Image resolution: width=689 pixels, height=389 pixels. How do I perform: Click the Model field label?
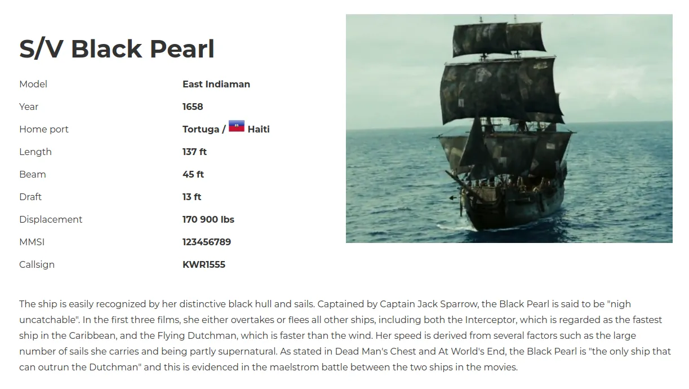33,84
